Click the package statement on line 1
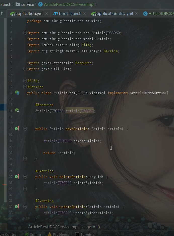 point(64,21)
